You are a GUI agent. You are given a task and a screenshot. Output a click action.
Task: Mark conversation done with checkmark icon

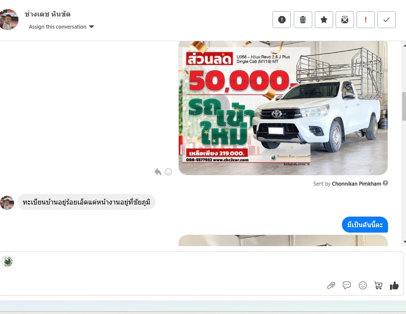[x=387, y=20]
